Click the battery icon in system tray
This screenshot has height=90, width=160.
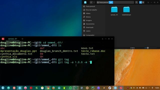pos(143,88)
